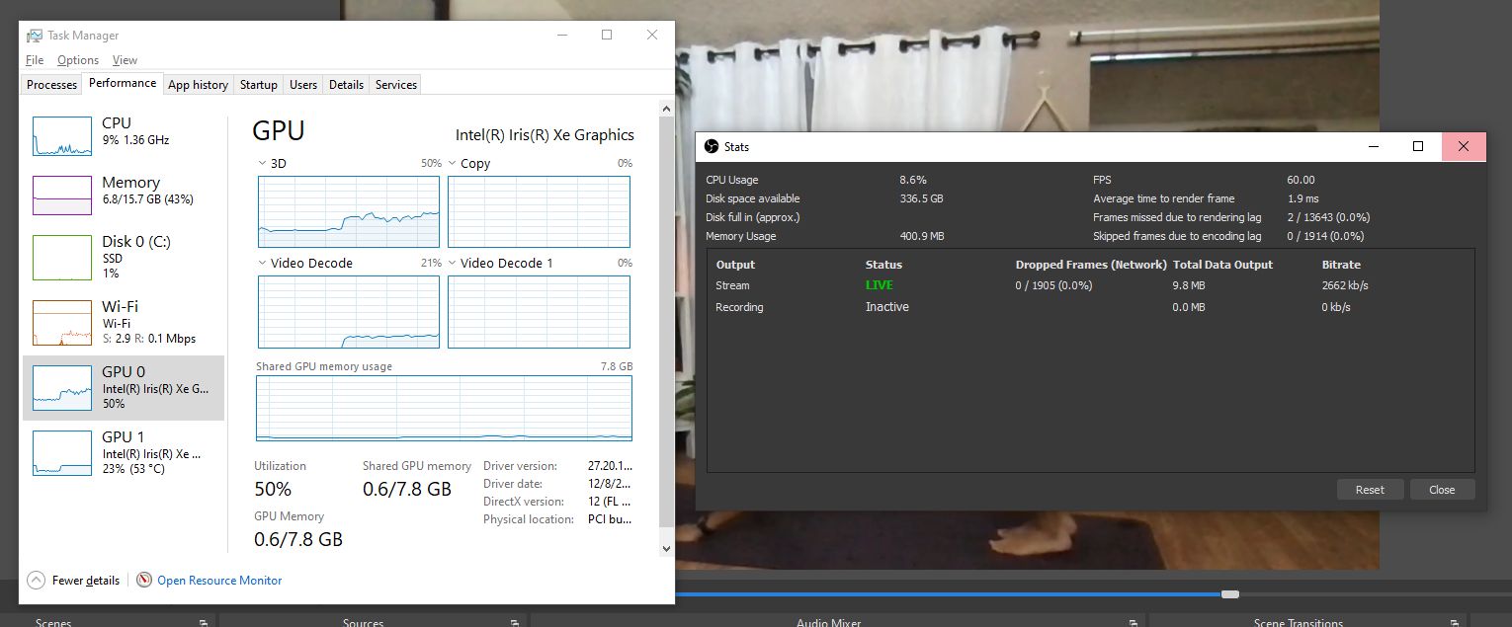Open the Details tab

click(346, 85)
